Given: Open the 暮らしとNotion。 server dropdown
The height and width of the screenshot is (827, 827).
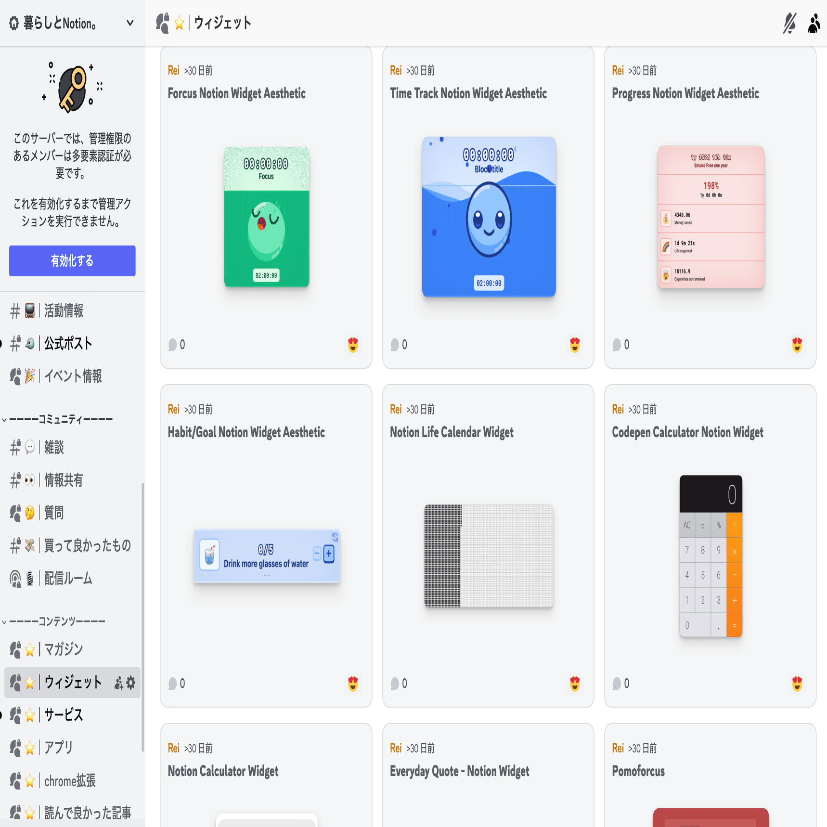Looking at the screenshot, I should 72,23.
